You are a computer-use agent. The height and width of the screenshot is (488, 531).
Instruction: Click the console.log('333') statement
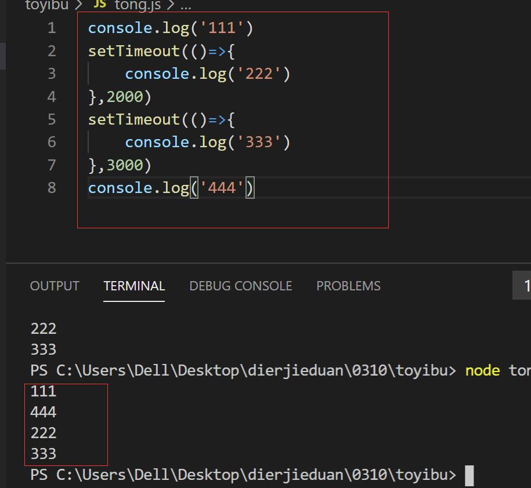(x=208, y=142)
